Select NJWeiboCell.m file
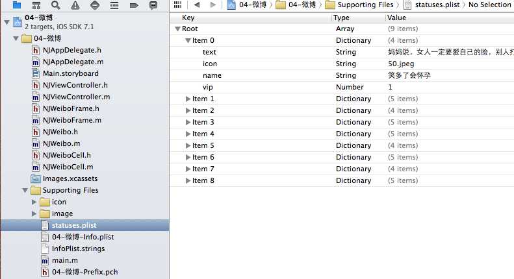 [x=68, y=167]
